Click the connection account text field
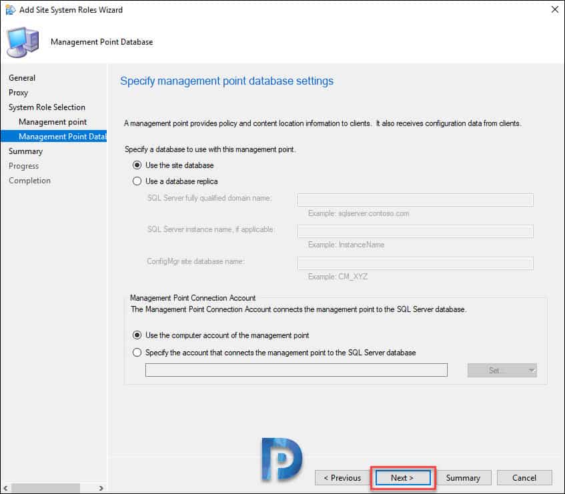565x494 pixels. pos(296,370)
